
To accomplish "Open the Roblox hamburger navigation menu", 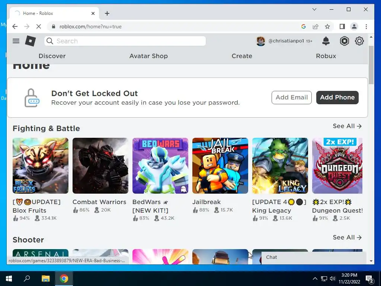I will click(16, 41).
